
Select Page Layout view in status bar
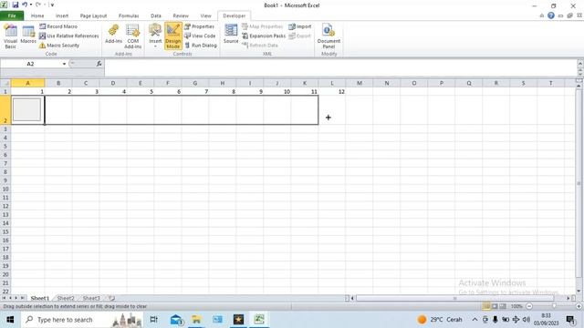[x=495, y=306]
